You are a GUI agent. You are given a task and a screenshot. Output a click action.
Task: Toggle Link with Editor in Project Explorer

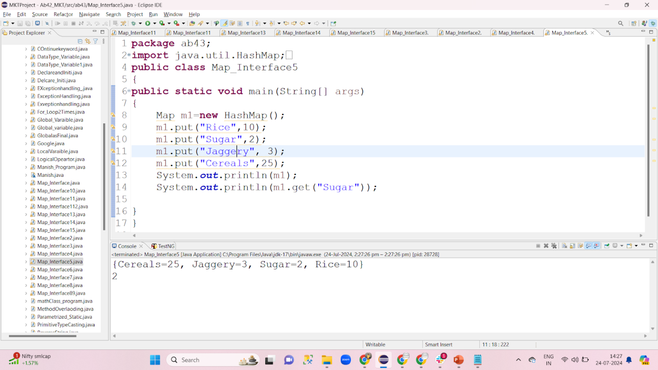(88, 41)
